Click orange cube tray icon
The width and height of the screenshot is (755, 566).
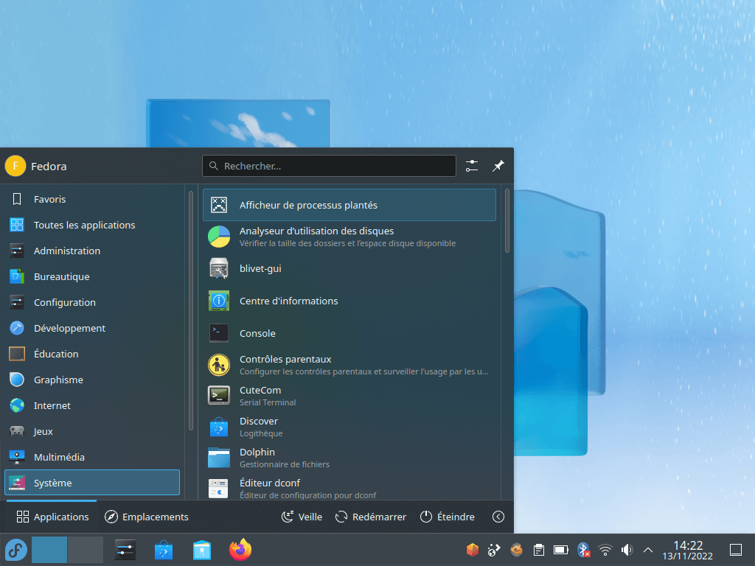pyautogui.click(x=473, y=550)
